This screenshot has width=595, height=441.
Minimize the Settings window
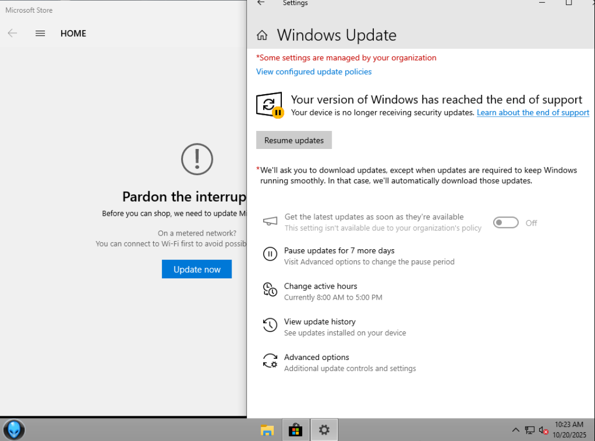point(542,3)
